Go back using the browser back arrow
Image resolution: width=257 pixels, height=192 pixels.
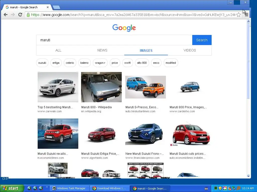point(6,15)
